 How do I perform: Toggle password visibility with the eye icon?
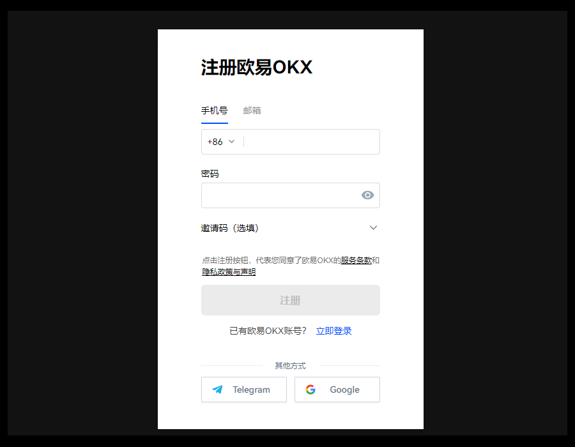pos(367,195)
